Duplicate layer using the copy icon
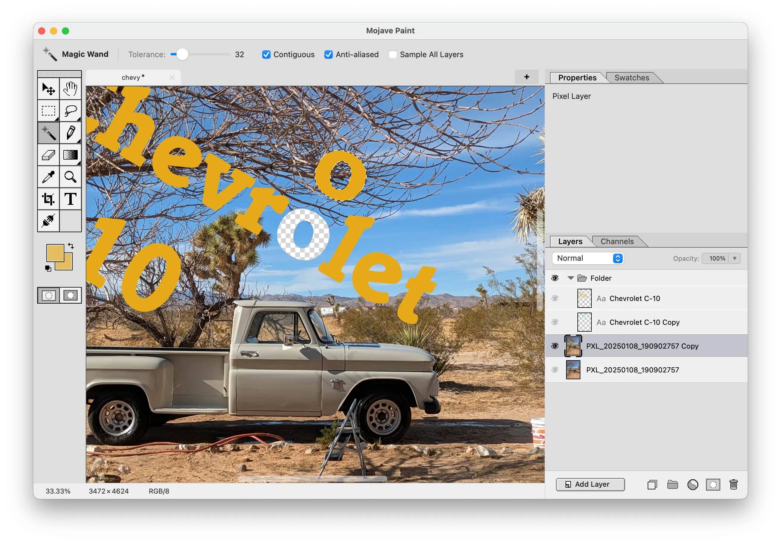781x543 pixels. click(x=652, y=484)
